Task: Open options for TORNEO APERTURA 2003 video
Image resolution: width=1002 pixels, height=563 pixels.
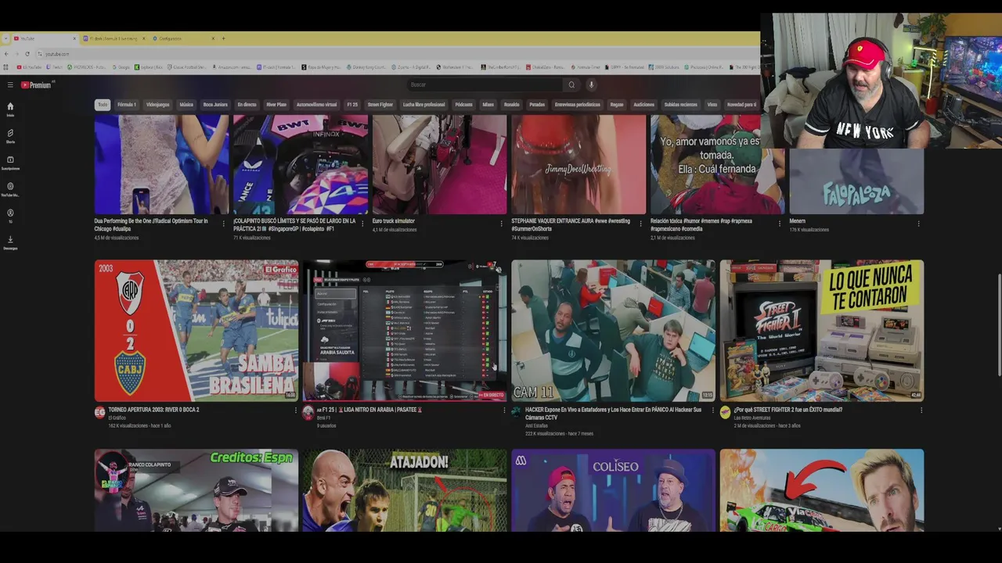Action: (295, 411)
